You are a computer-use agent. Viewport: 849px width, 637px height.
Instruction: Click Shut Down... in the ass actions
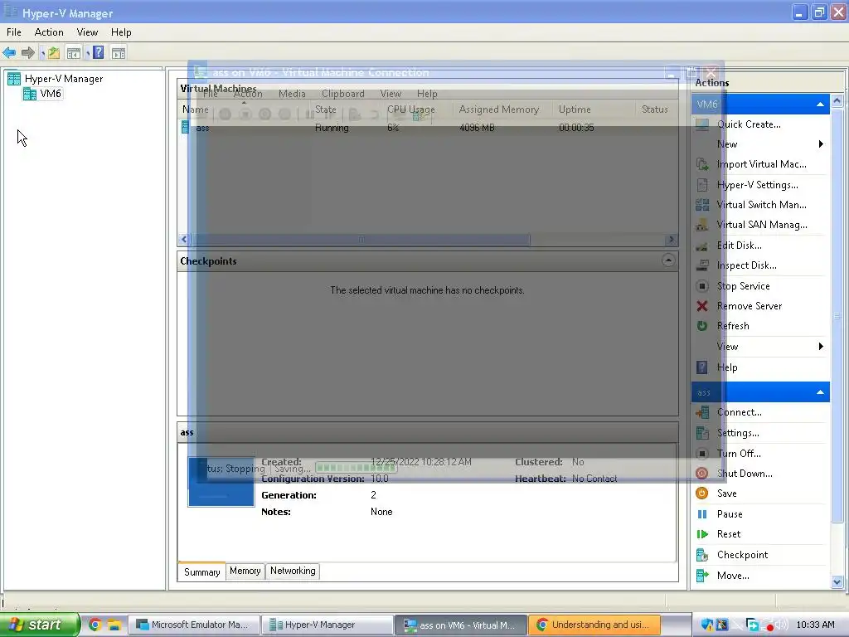(x=745, y=474)
